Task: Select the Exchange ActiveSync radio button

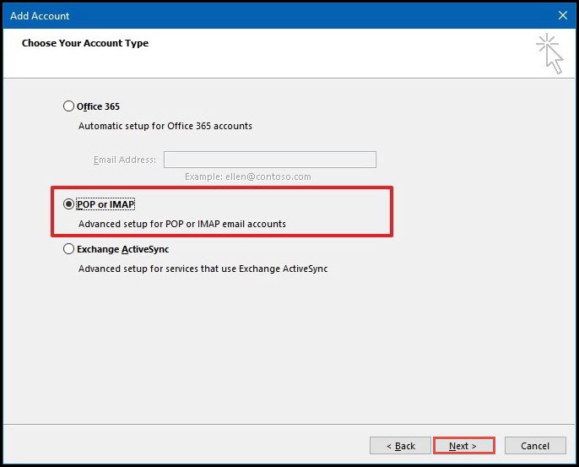Action: (x=68, y=248)
